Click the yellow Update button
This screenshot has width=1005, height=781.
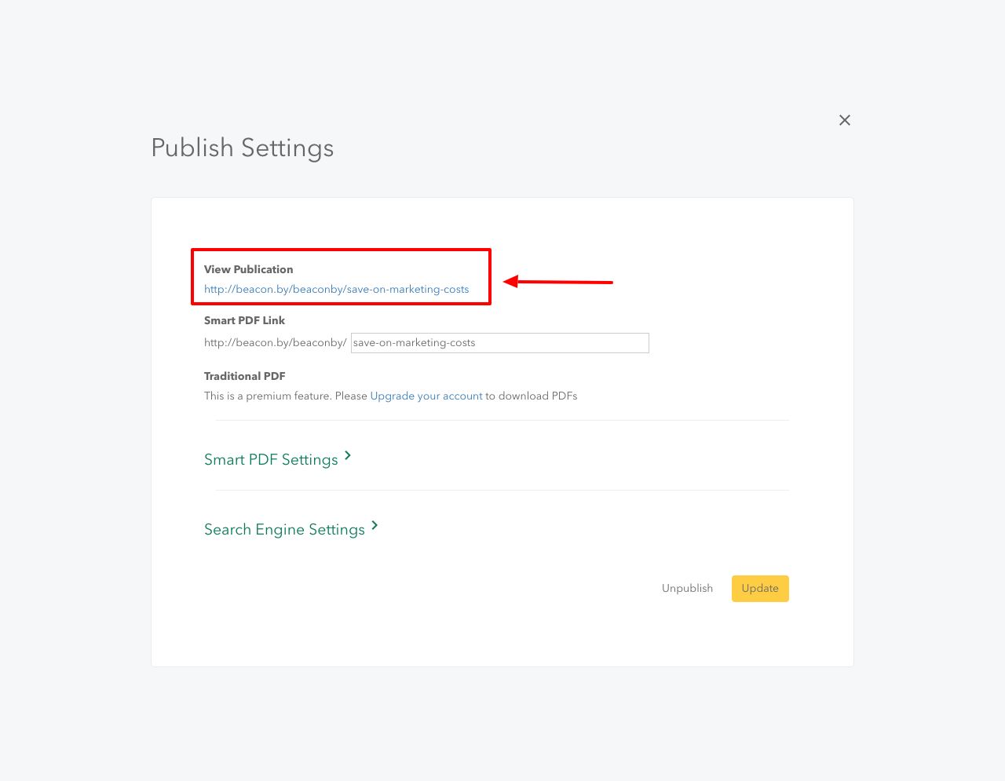[x=760, y=589]
